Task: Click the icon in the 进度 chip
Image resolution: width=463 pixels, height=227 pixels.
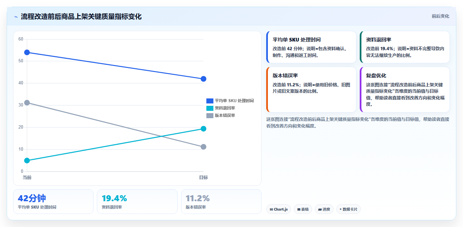Action: 320,210
